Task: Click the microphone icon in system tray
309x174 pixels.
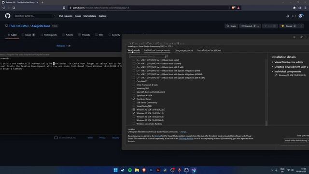Action: pyautogui.click(x=276, y=170)
